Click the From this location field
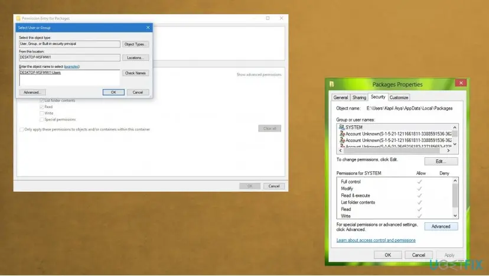489x276 pixels. tap(70, 57)
